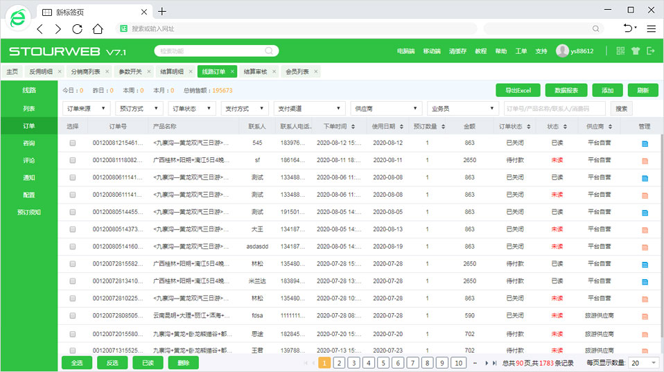Go to last page using pagination arrow
This screenshot has height=372, width=664.
click(494, 363)
